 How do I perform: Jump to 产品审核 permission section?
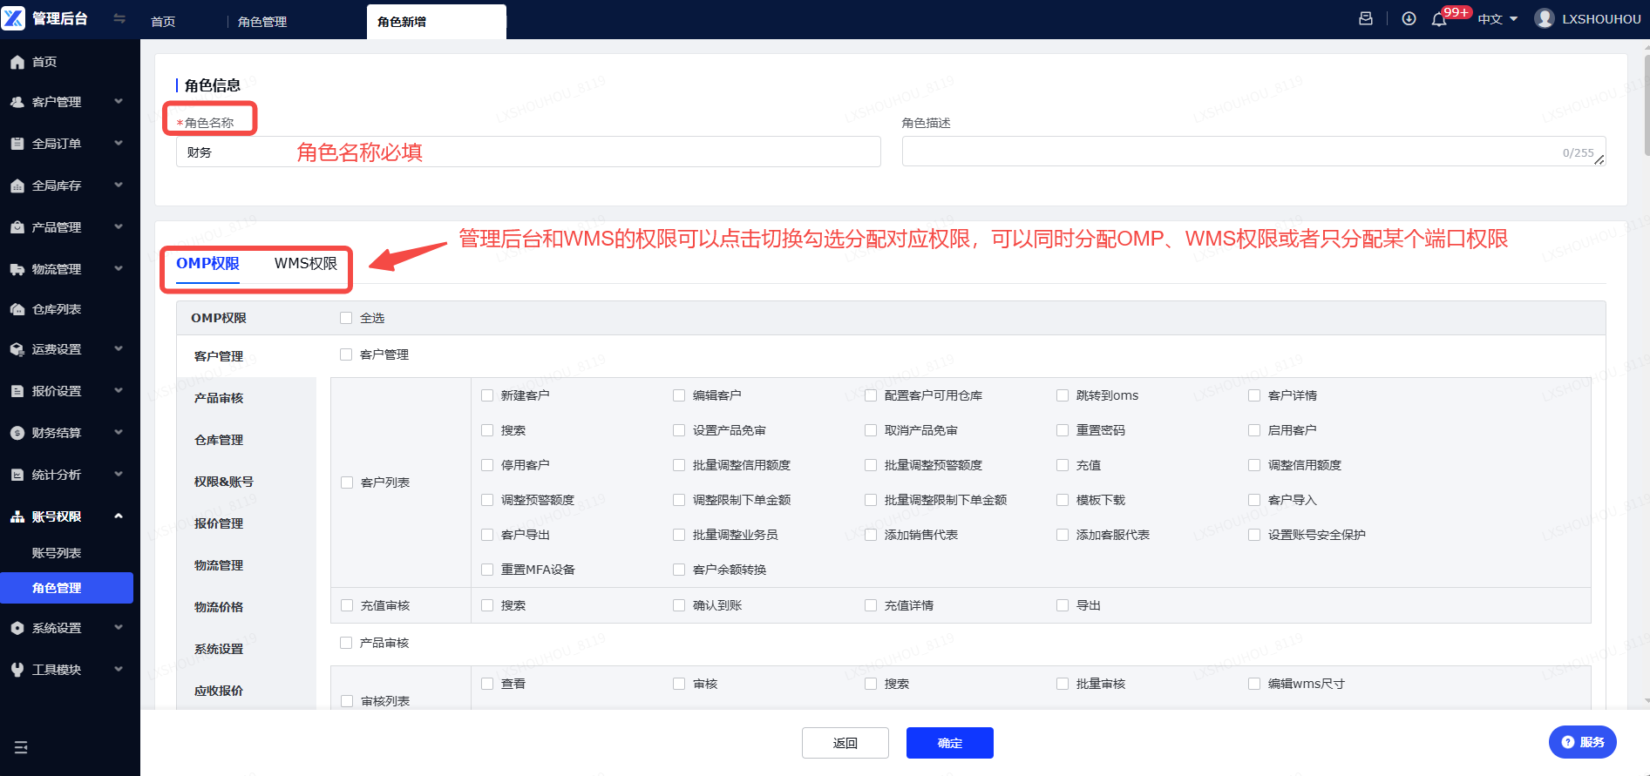click(x=219, y=398)
